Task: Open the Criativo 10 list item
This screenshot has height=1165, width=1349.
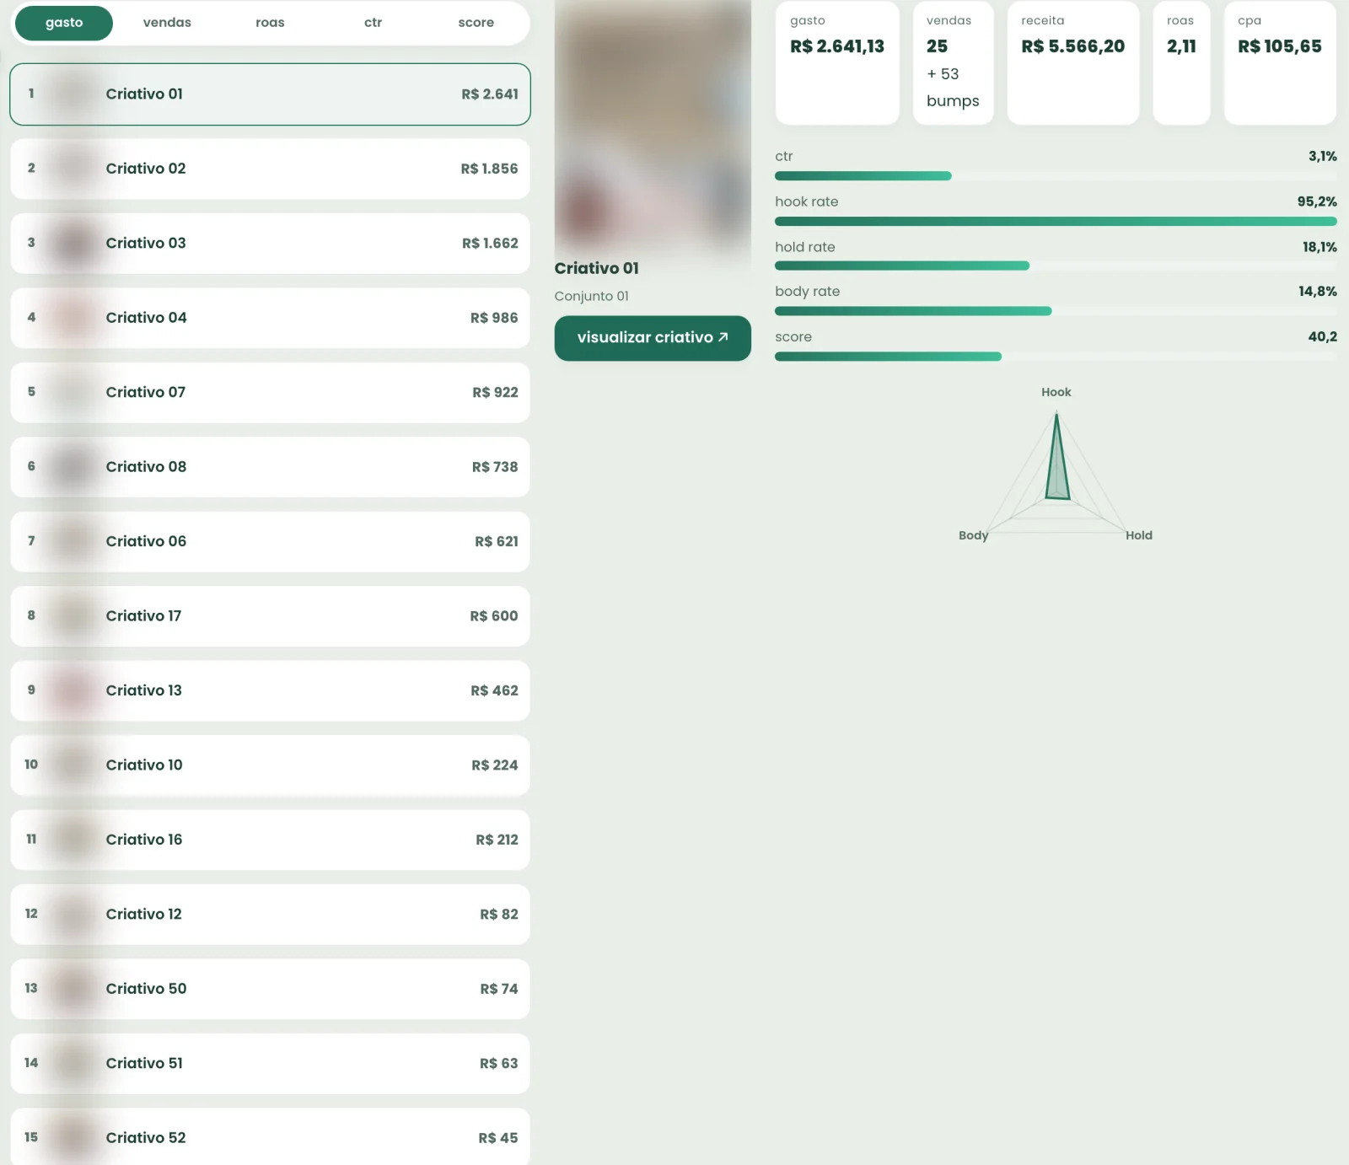Action: tap(270, 765)
